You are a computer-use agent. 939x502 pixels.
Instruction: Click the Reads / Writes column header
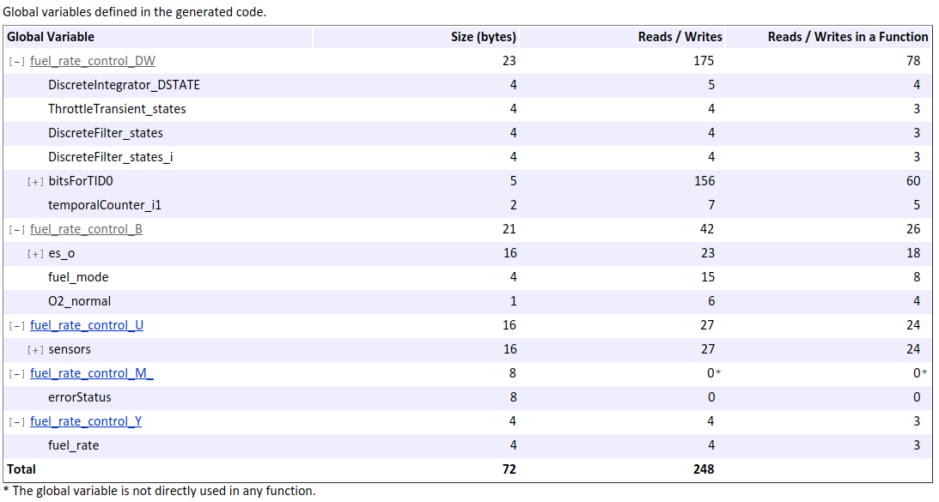680,37
